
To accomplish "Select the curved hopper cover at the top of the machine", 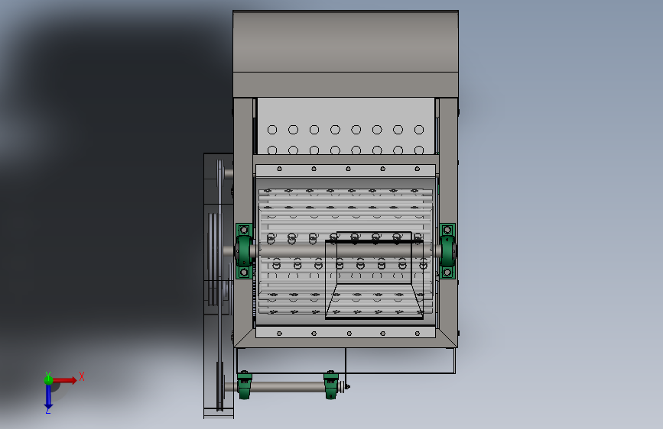I will pos(346,41).
